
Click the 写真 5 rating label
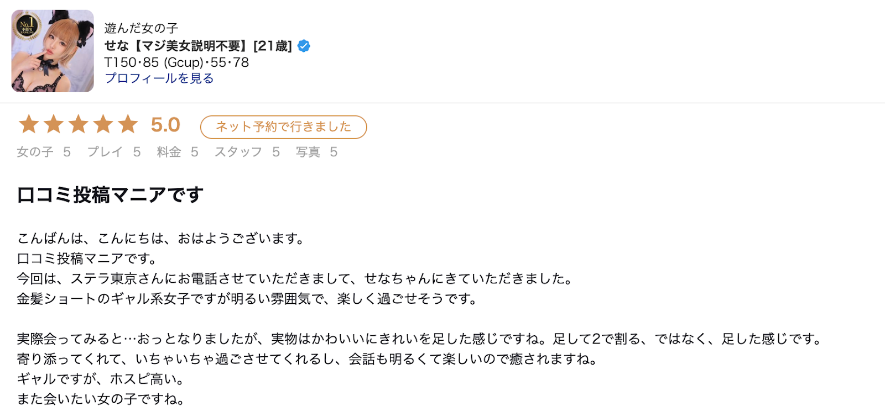(316, 152)
